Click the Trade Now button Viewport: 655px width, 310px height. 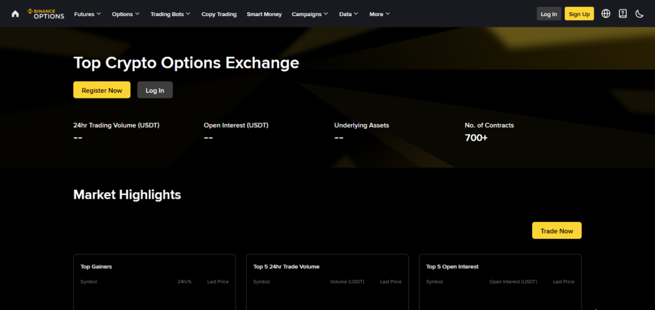(x=557, y=231)
